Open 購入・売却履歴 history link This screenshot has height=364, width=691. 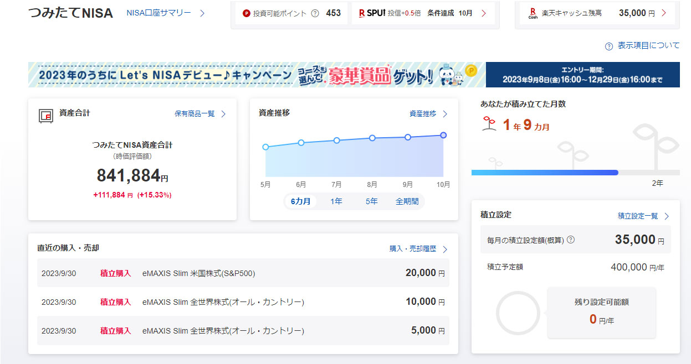[x=418, y=249]
